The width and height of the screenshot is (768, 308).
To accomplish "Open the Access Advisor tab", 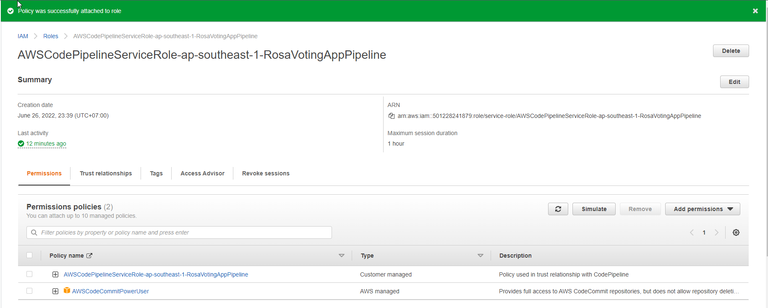I will 202,173.
